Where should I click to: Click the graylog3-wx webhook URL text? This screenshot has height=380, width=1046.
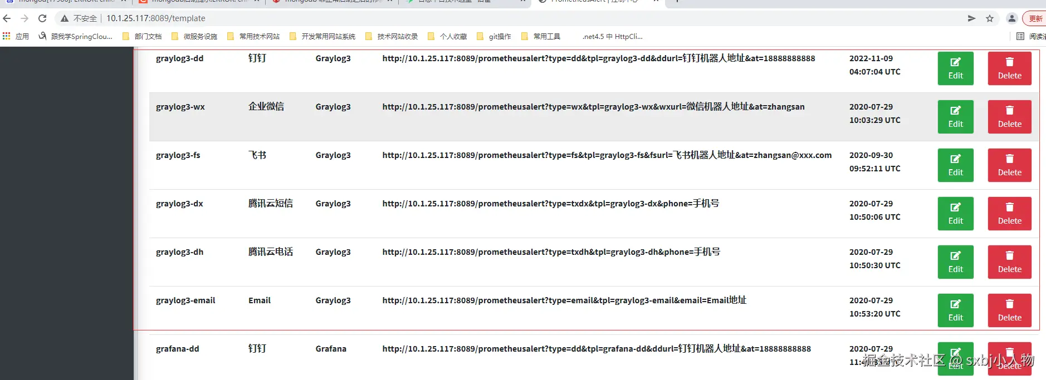(593, 106)
